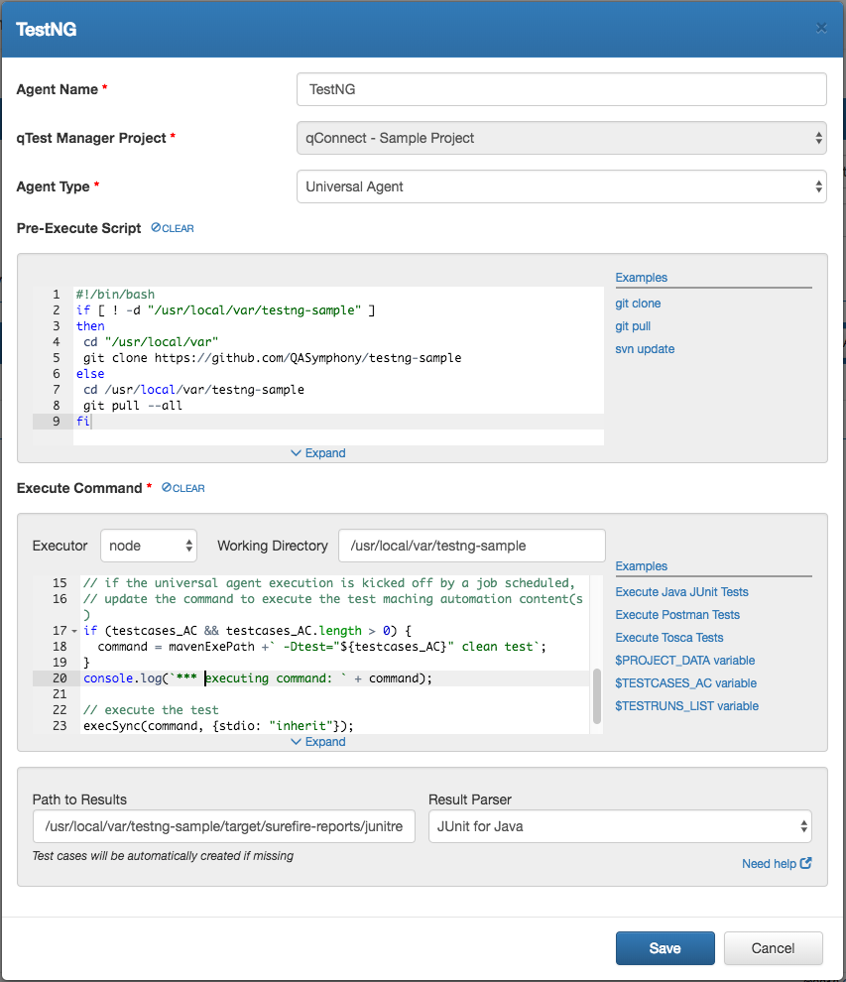Screen dimensions: 846x982
Task: Insert Execute Java JUnit Tests example
Action: tap(681, 592)
